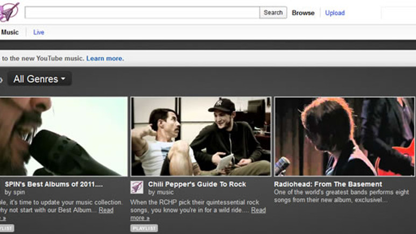This screenshot has width=416, height=234.
Task: Click the music channel avatar beside Chili Pepper's Guide
Action: click(137, 187)
